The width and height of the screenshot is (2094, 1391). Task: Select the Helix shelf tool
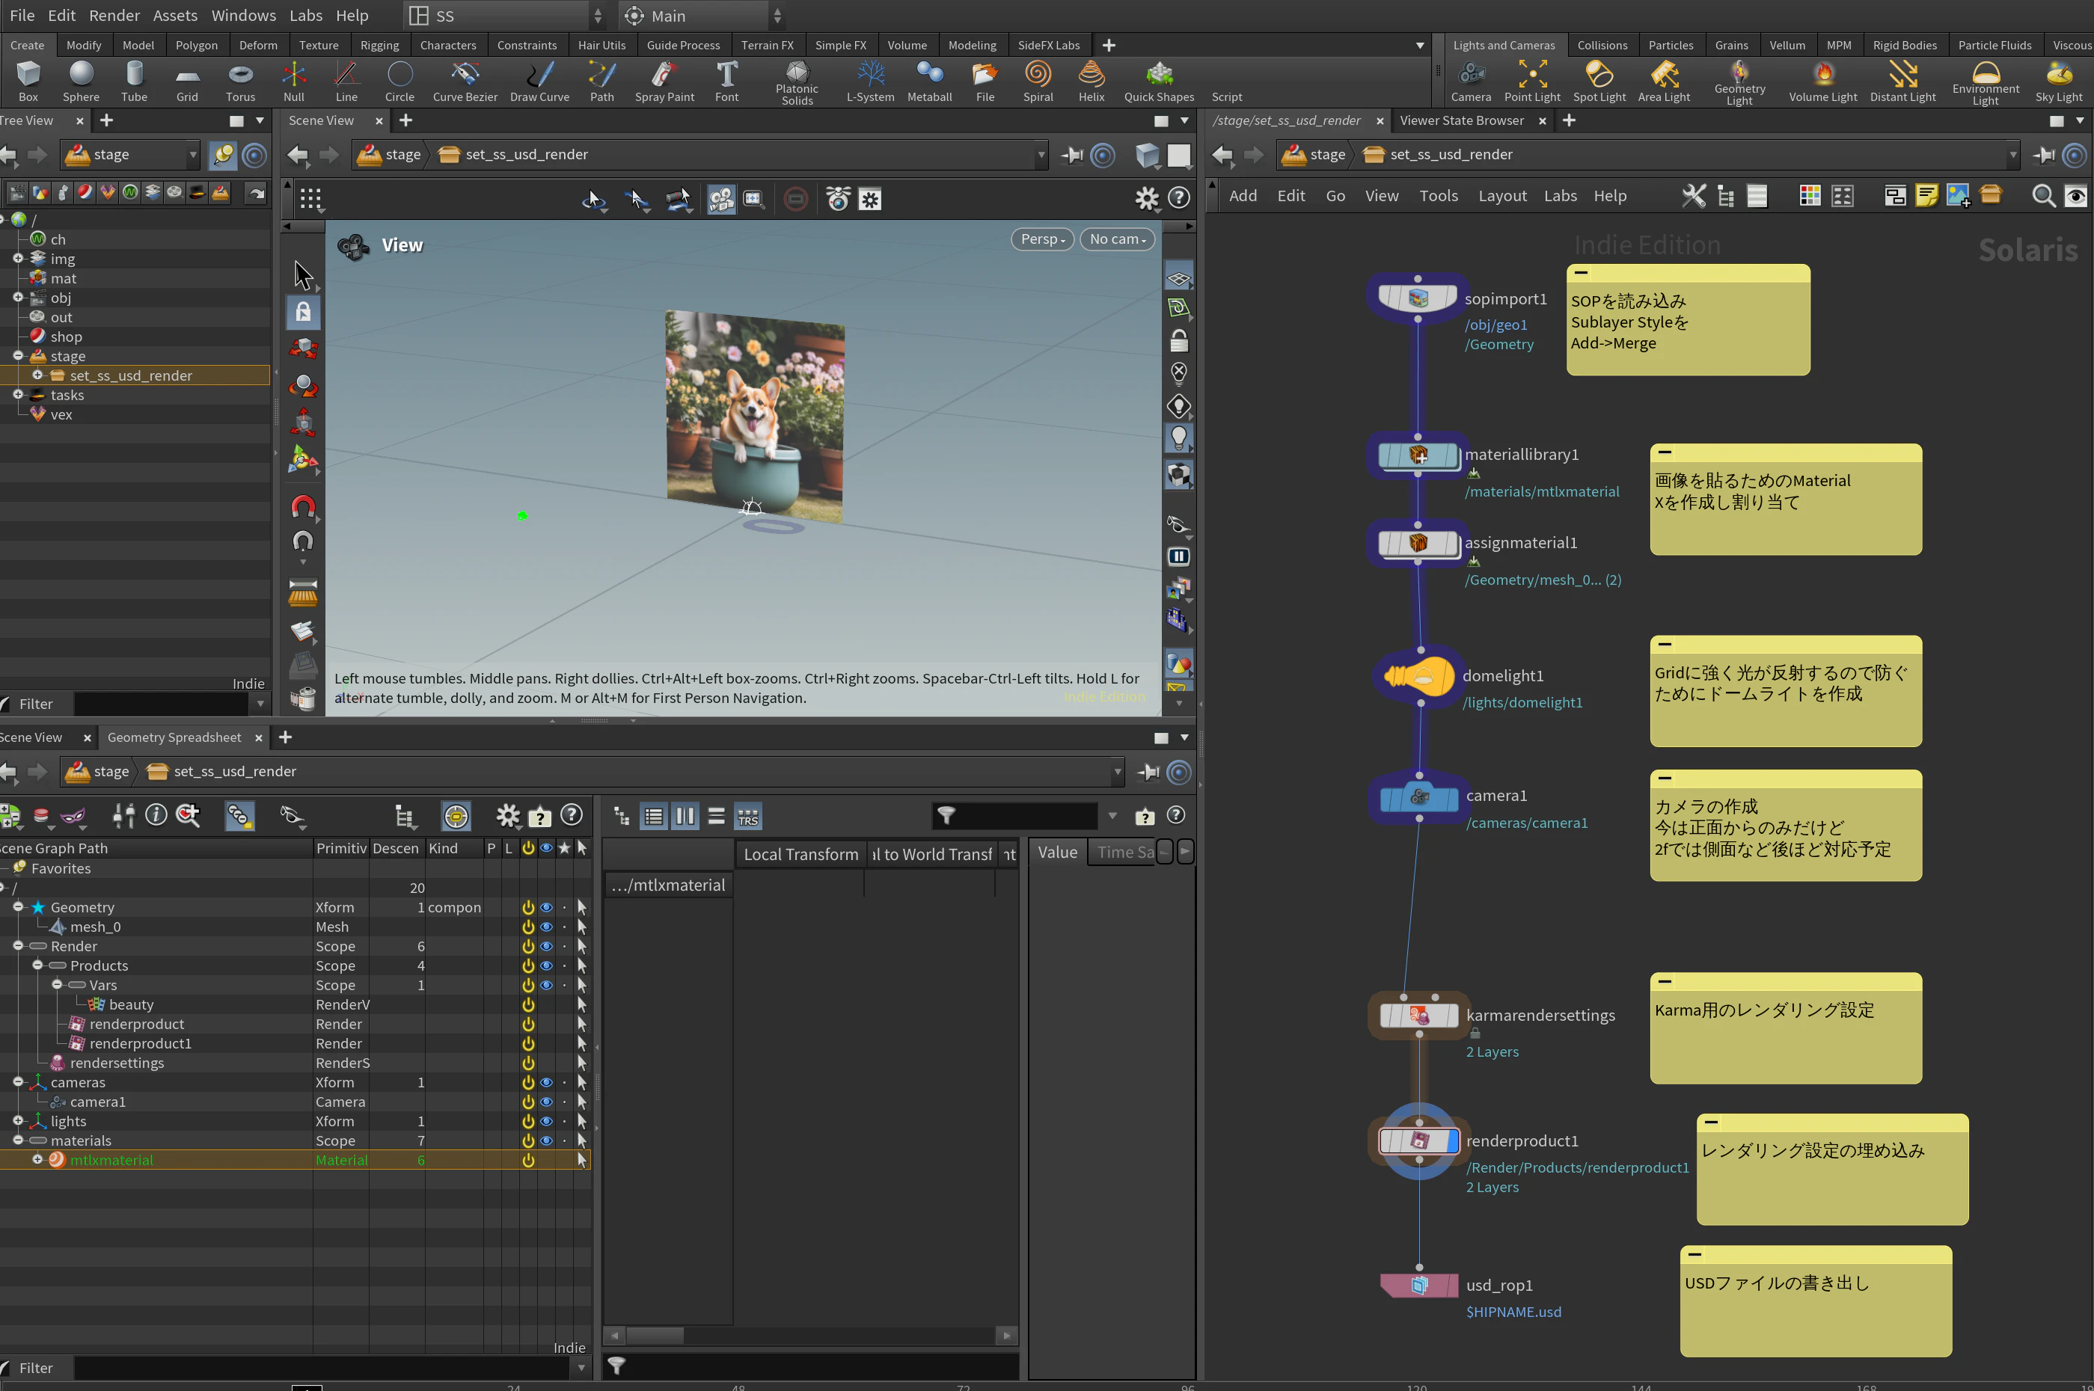(1092, 81)
